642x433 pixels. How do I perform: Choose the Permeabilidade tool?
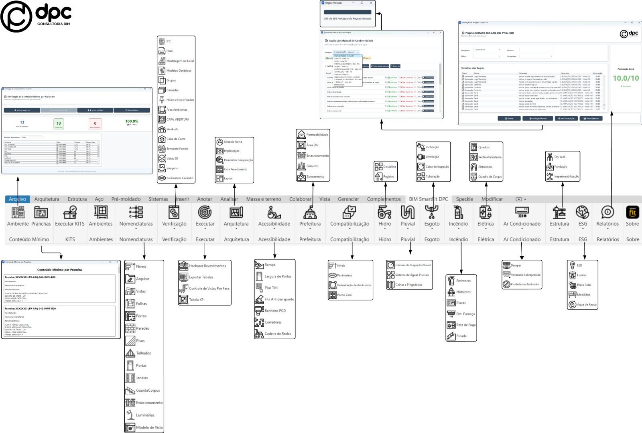click(313, 135)
